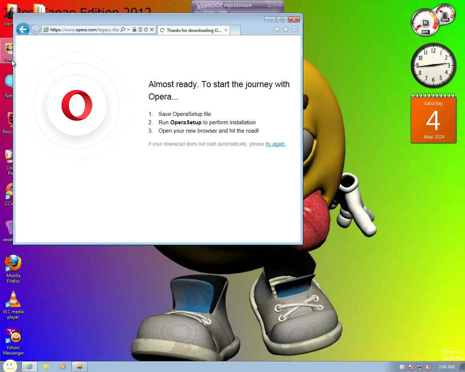
Task: Select the Yahoo! Messenger desktop icon
Action: pos(13,341)
